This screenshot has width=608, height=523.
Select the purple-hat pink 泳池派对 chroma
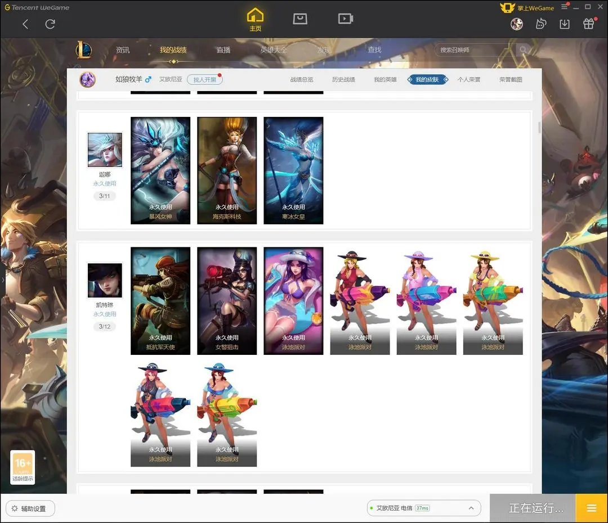coord(427,301)
